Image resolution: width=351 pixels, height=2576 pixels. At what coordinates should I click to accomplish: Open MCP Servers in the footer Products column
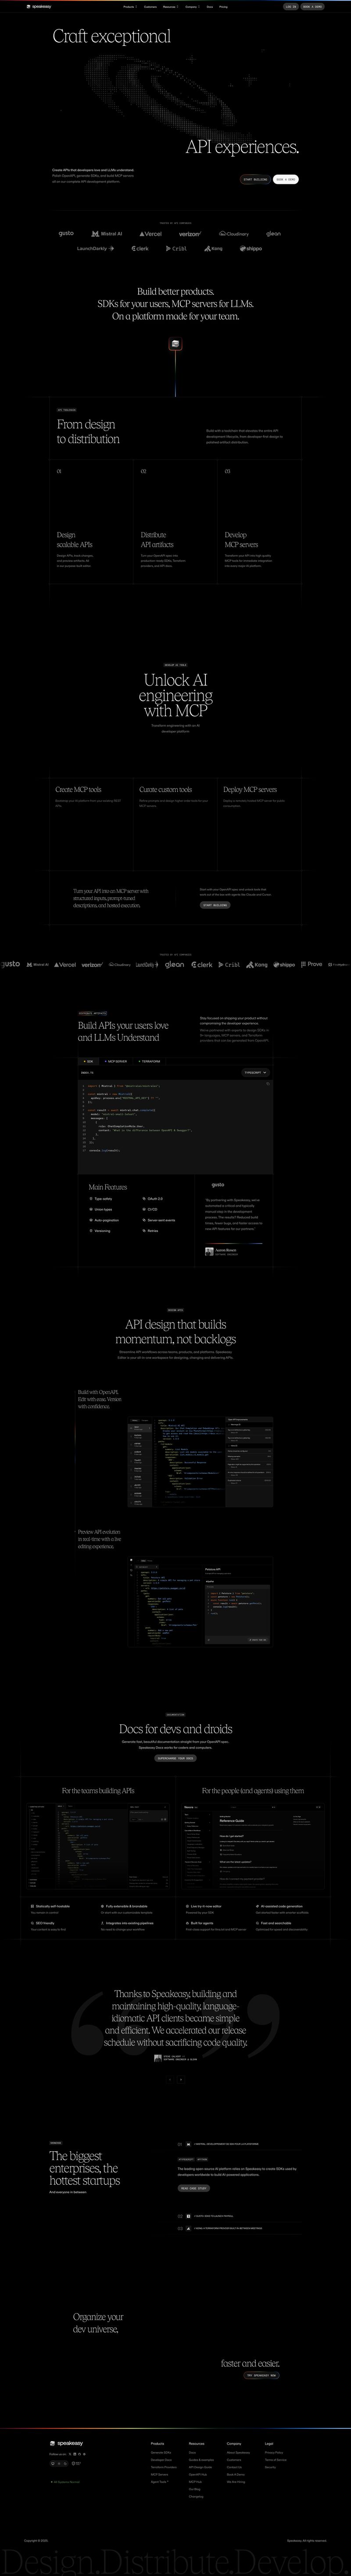pos(160,2474)
